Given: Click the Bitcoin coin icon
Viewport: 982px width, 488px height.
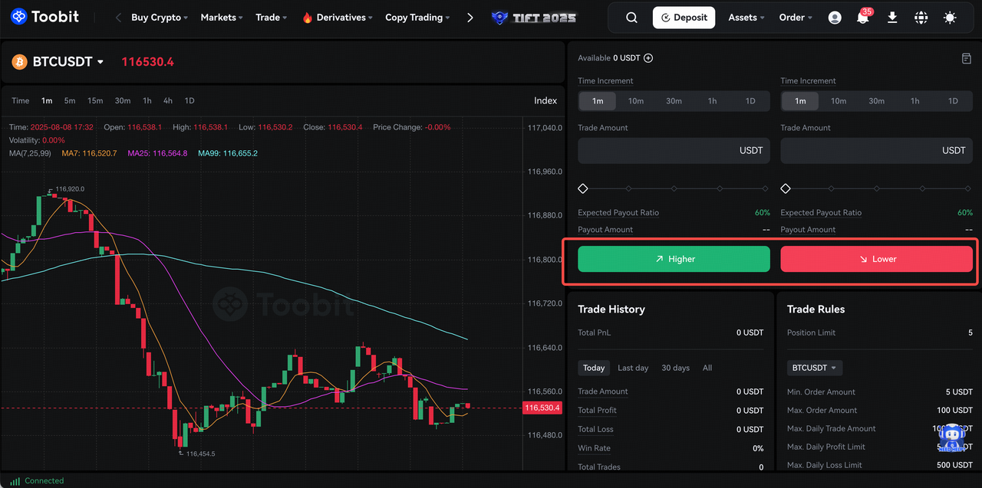Looking at the screenshot, I should [19, 62].
